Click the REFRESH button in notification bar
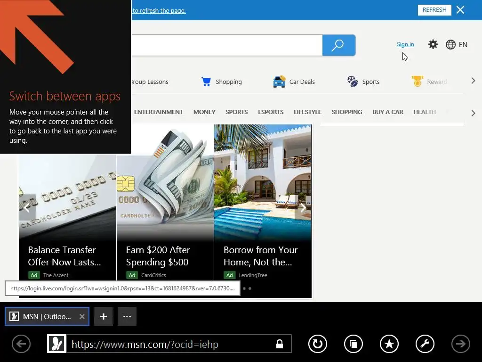Image resolution: width=482 pixels, height=362 pixels. click(x=434, y=10)
